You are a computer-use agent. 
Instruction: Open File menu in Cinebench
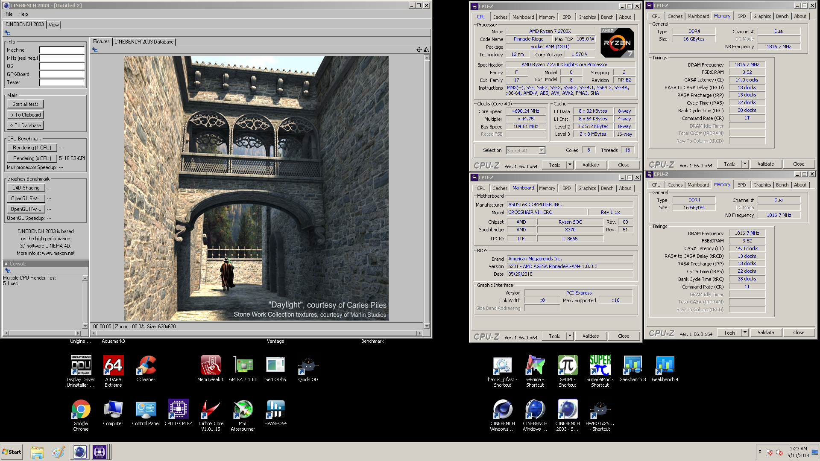[9, 14]
